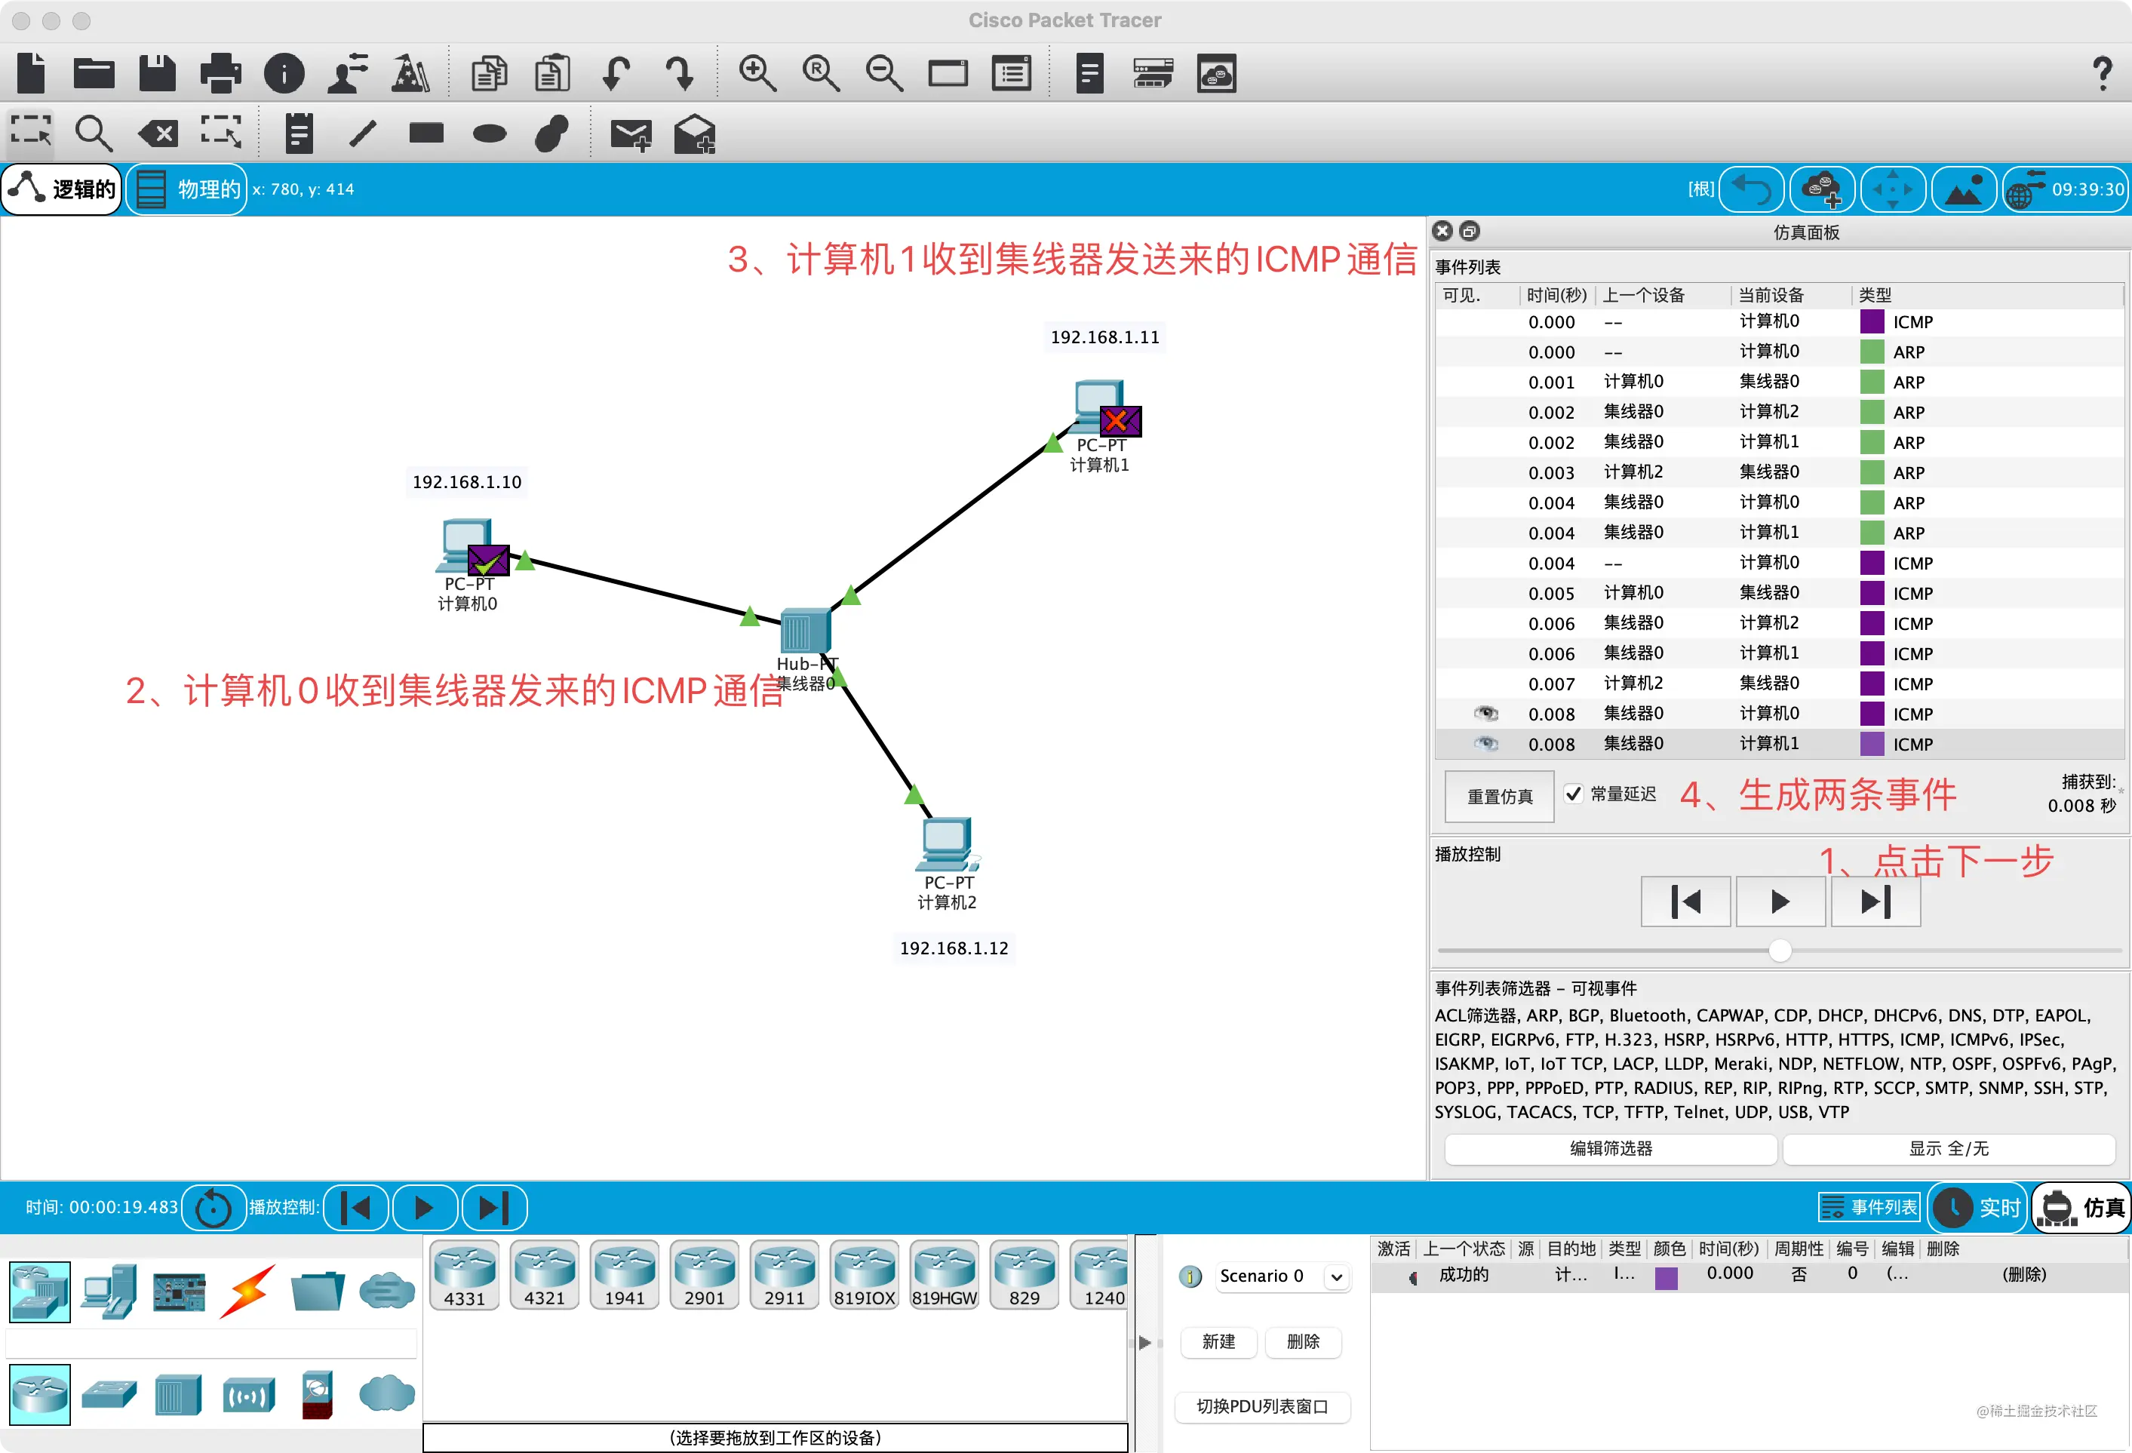Add a Simple PDU envelope

point(631,134)
